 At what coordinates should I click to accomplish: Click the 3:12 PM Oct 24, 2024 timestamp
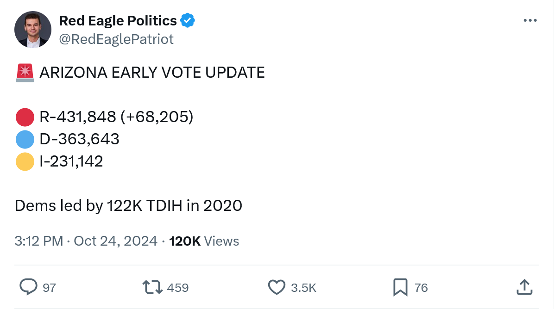point(86,241)
